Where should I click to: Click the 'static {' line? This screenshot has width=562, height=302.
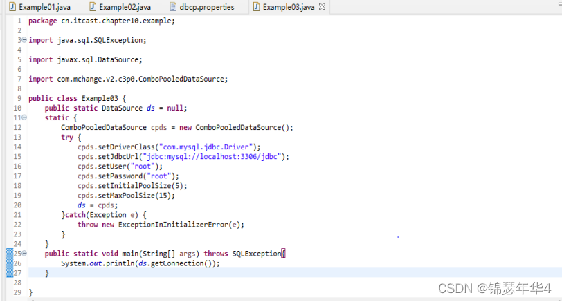[61, 117]
